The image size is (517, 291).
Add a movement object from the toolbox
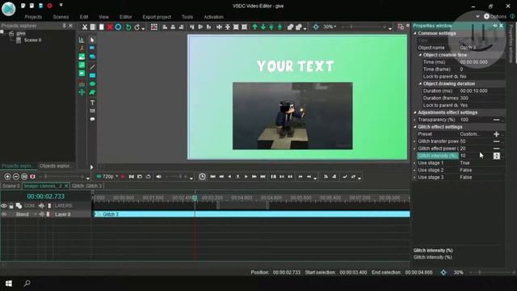point(82,92)
